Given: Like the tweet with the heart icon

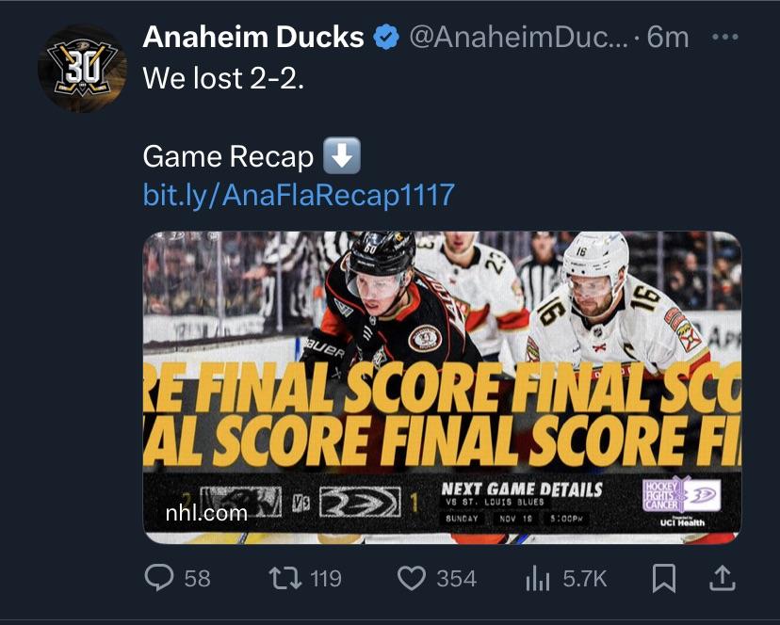Looking at the screenshot, I should [412, 578].
